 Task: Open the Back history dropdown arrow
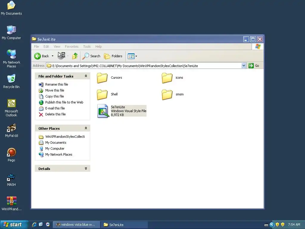[x=52, y=56]
